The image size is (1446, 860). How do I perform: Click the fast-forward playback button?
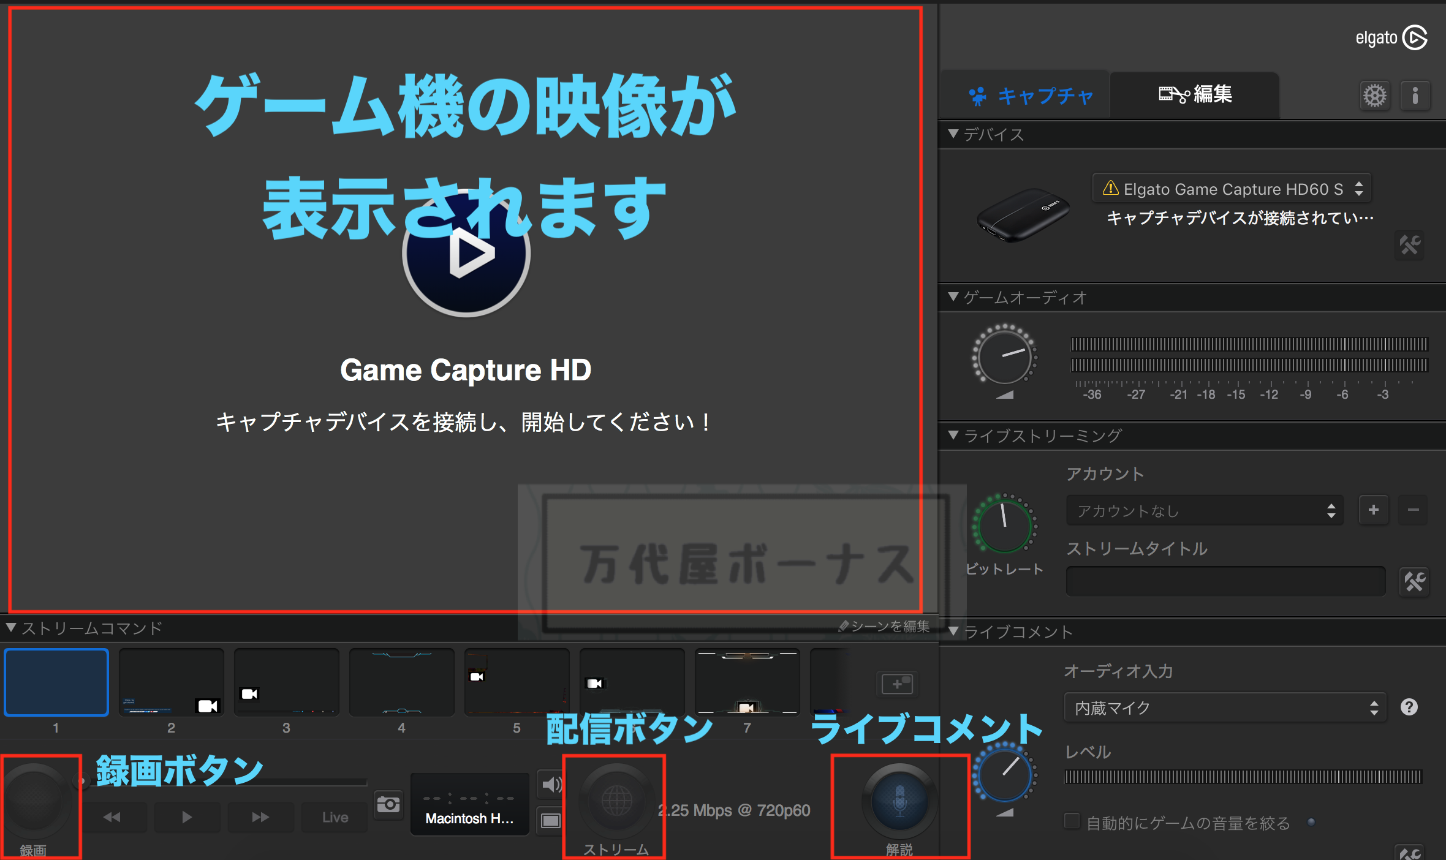tap(260, 817)
